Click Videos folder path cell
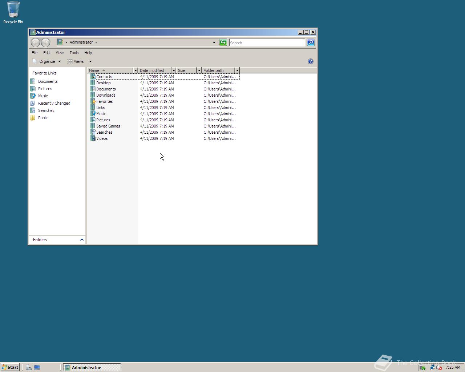Screen dimensions: 465x372 click(219, 138)
